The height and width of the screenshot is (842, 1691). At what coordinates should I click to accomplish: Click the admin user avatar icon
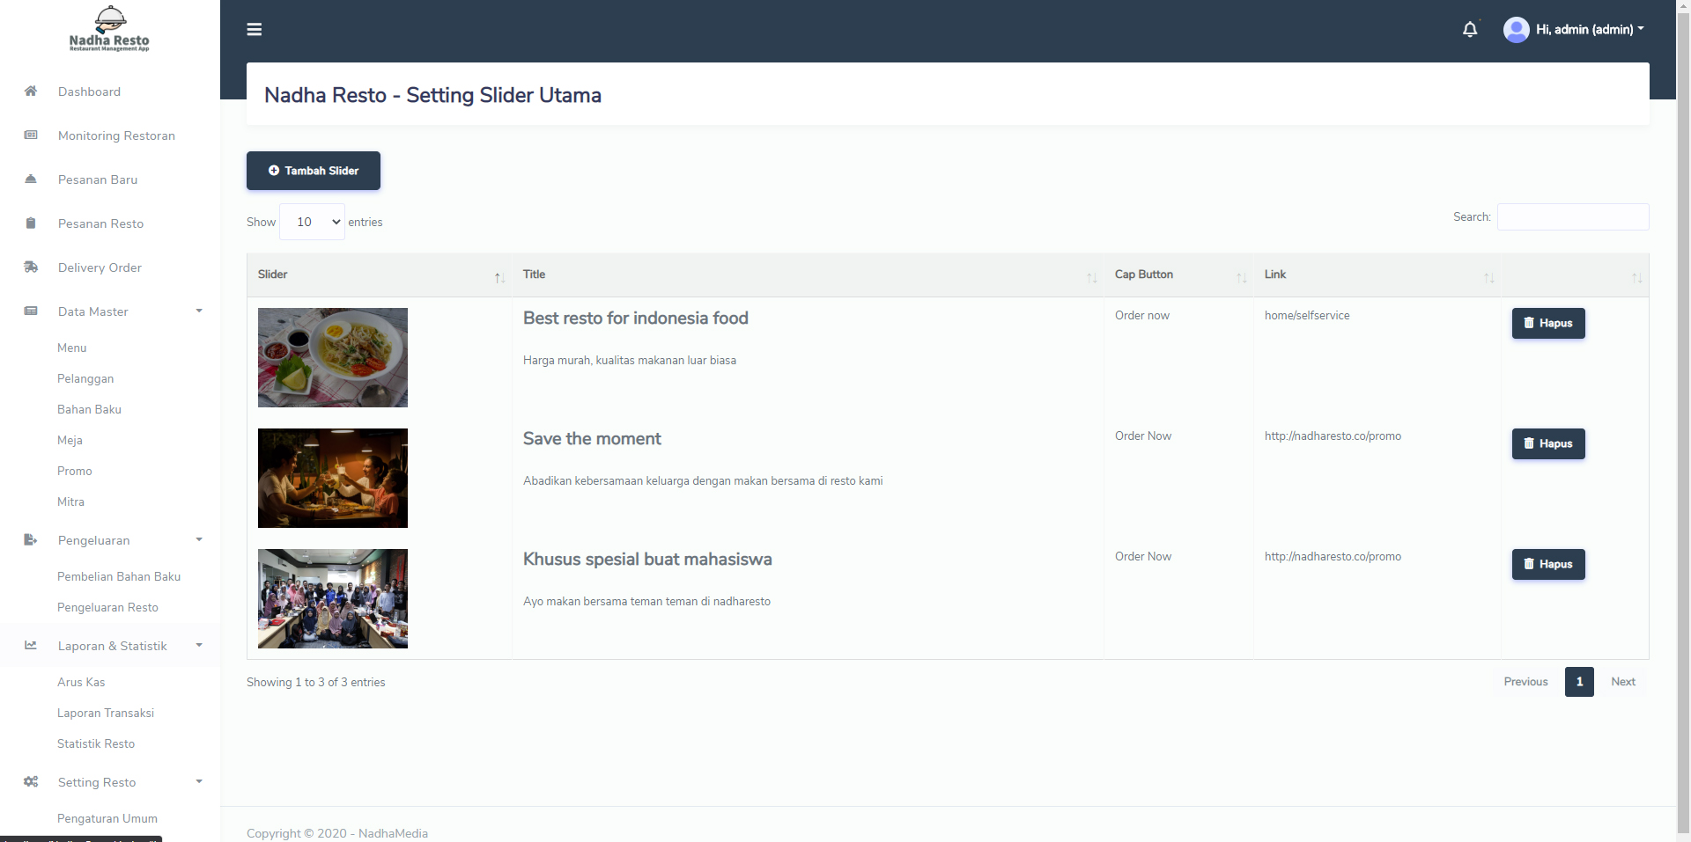1516,30
